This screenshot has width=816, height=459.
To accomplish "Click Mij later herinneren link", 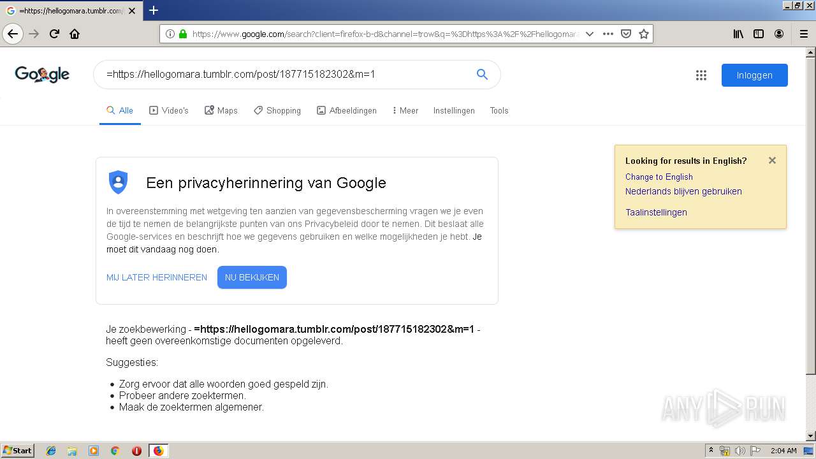I will coord(157,277).
